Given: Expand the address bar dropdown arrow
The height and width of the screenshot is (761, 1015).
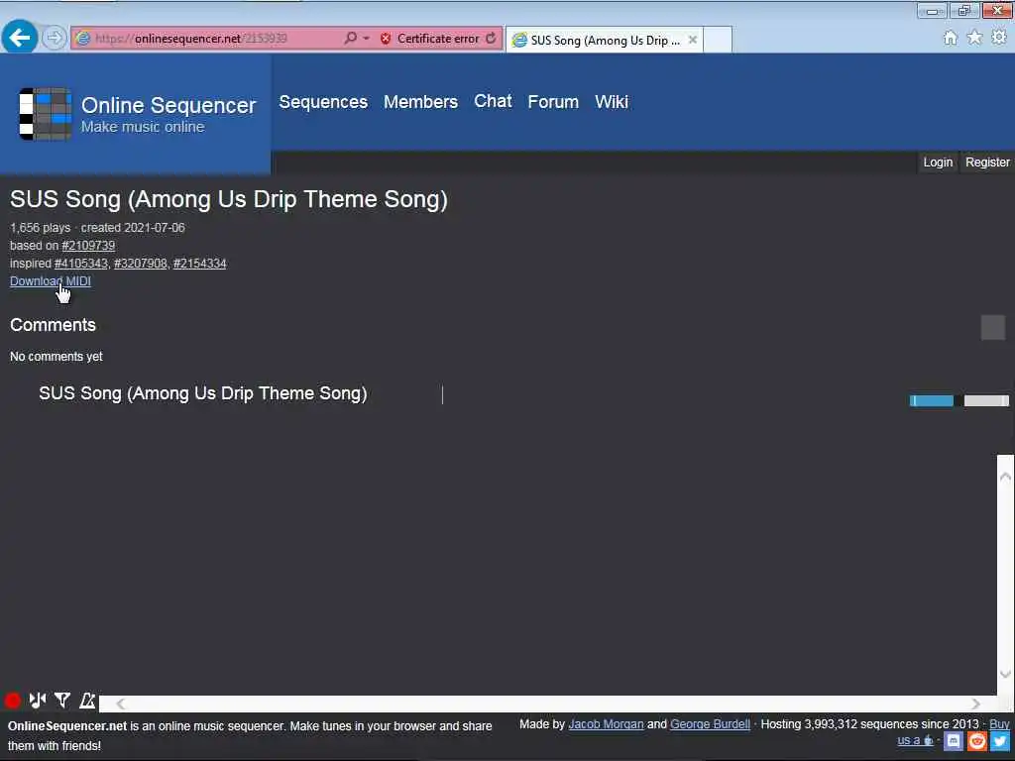Looking at the screenshot, I should click(x=367, y=39).
